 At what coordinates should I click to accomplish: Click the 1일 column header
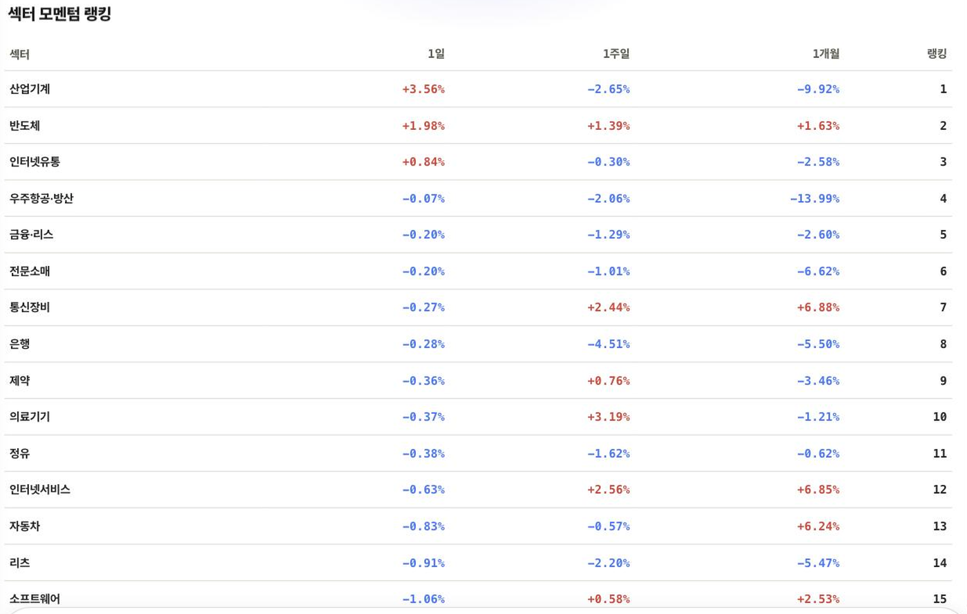click(x=436, y=54)
